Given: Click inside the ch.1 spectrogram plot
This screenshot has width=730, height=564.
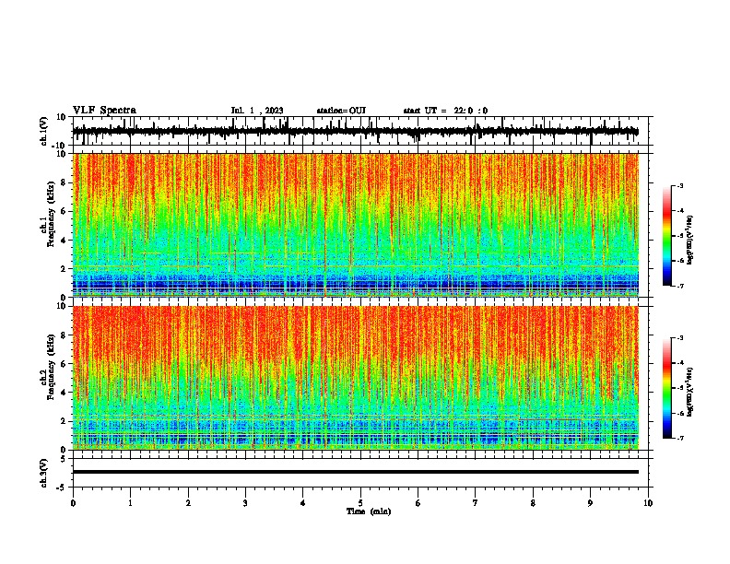Looking at the screenshot, I should pyautogui.click(x=356, y=225).
